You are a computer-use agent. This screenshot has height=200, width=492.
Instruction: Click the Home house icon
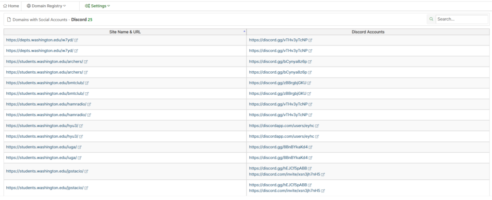[5, 6]
